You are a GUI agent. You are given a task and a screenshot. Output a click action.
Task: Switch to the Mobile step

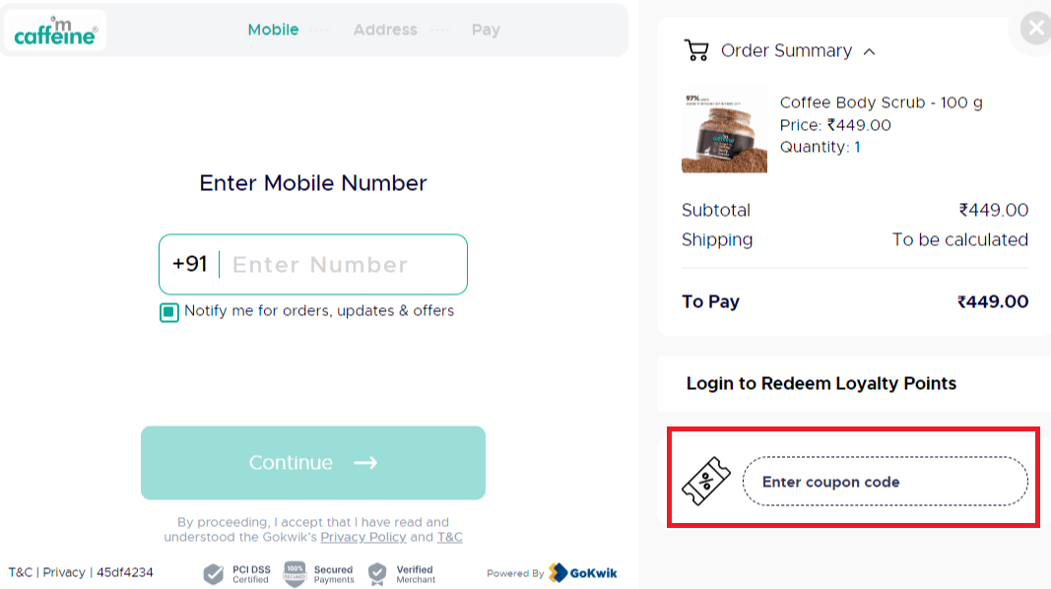pos(273,30)
